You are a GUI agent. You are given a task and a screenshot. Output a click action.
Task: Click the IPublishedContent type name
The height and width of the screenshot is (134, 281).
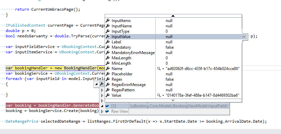(26, 25)
